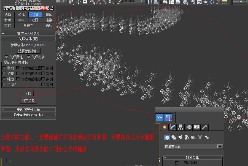
Task: Toggle the 关联材质 checkbox
Action: tap(28, 57)
